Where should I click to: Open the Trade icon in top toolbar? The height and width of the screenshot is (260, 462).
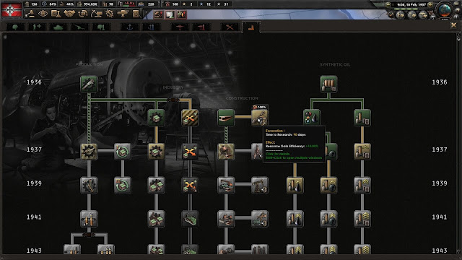[x=83, y=14]
